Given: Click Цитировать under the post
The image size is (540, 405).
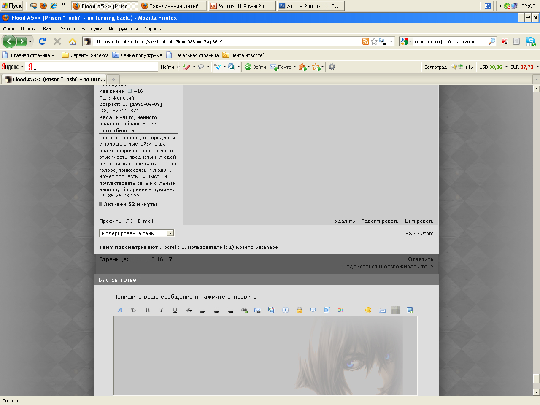Looking at the screenshot, I should [x=419, y=221].
